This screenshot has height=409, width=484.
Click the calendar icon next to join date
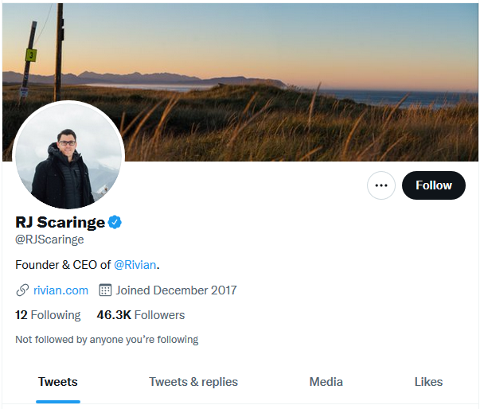(105, 290)
